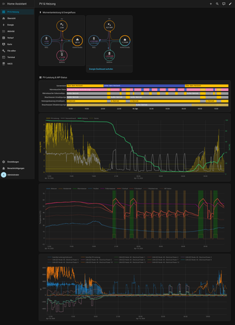Open the Administrator profile avatar

click(x=4, y=175)
